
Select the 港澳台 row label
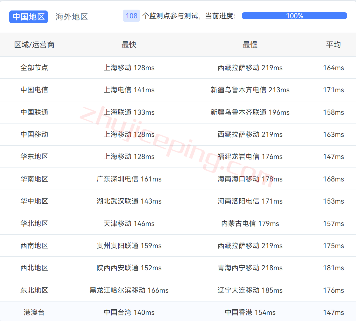(34, 312)
